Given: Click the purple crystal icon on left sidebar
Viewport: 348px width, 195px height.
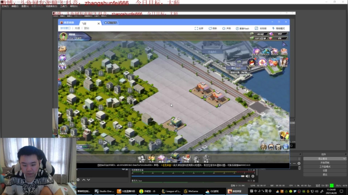Looking at the screenshot, I should tap(62, 57).
